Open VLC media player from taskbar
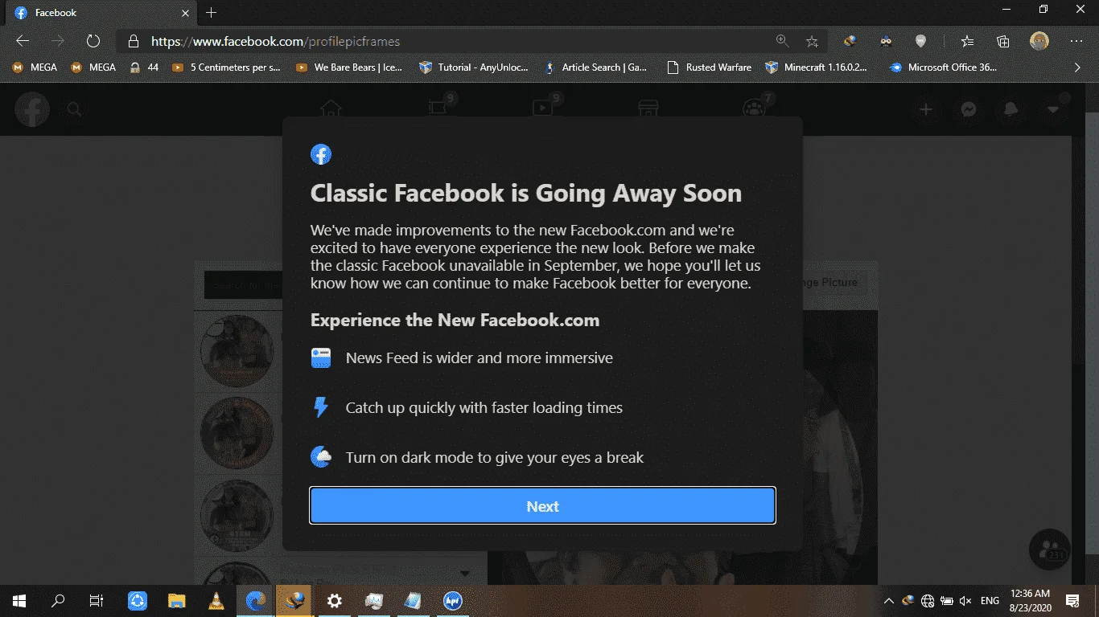Image resolution: width=1099 pixels, height=617 pixels. (216, 600)
